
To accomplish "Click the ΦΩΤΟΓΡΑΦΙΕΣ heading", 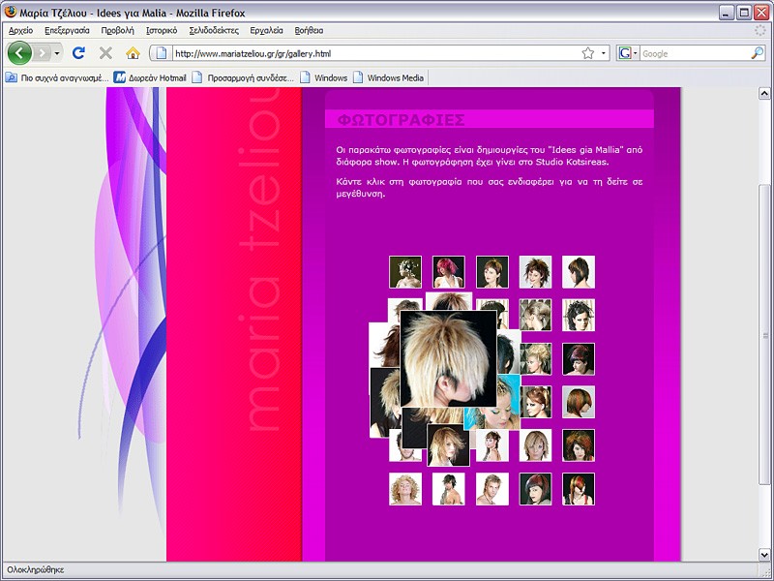I will point(401,120).
